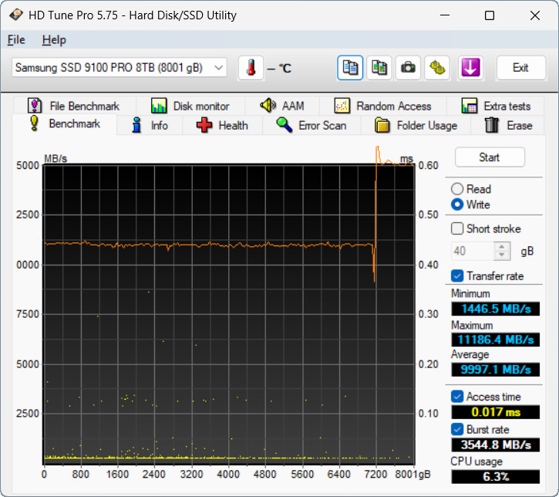Enable the Short stroke checkbox
This screenshot has width=559, height=497.
[457, 228]
